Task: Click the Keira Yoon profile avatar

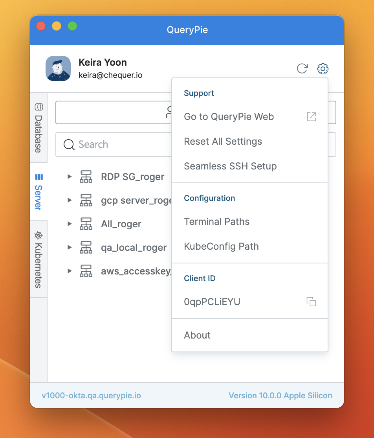Action: point(58,68)
